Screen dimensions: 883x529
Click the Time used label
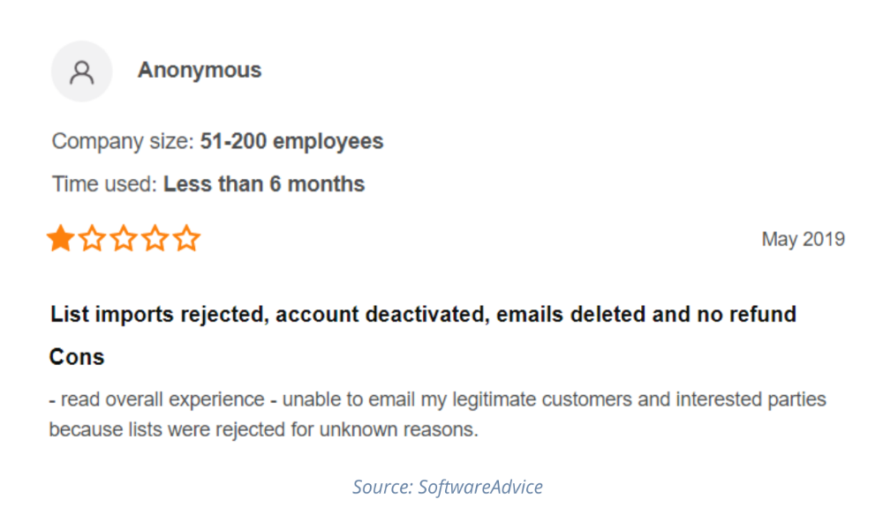pyautogui.click(x=104, y=184)
